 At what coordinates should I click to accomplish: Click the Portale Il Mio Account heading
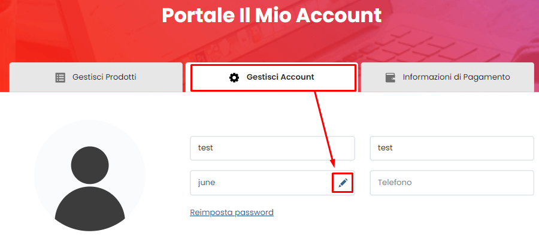coord(271,15)
